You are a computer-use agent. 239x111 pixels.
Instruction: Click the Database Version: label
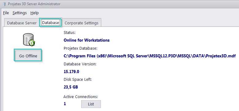click(80, 64)
